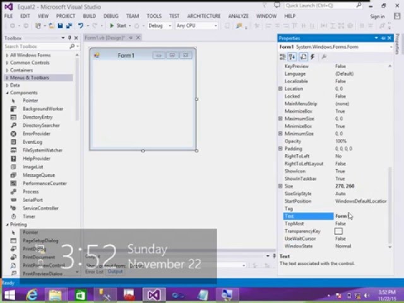This screenshot has width=404, height=303.
Task: Show the Properties page icon
Action: [303, 57]
